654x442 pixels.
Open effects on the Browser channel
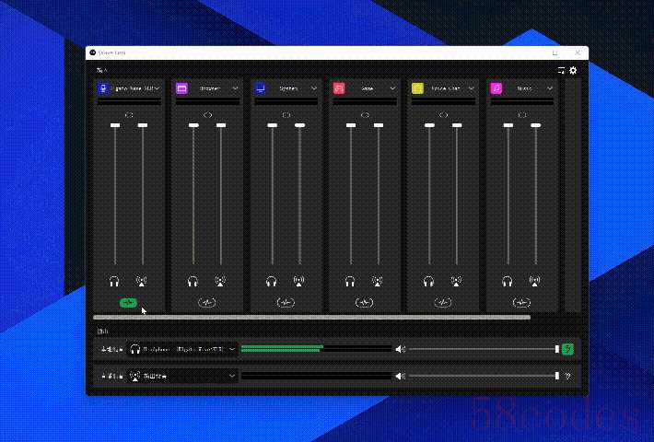[207, 302]
